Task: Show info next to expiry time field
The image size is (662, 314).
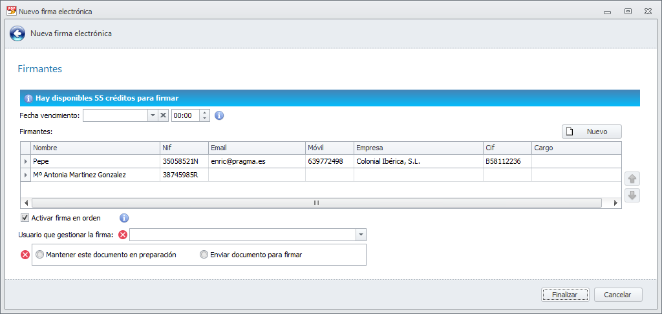Action: coord(219,115)
